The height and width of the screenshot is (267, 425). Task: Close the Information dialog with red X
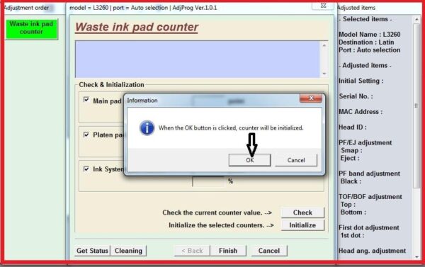point(311,98)
